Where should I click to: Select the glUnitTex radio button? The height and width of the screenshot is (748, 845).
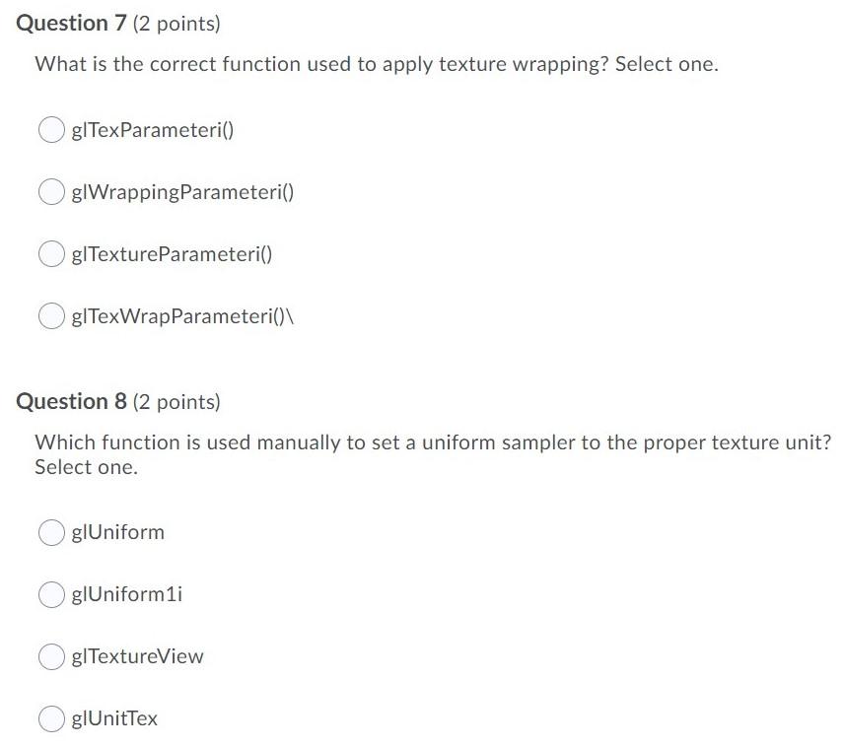click(x=51, y=718)
